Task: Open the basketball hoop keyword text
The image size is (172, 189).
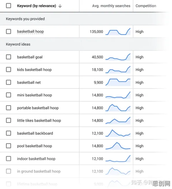Action: point(30,31)
